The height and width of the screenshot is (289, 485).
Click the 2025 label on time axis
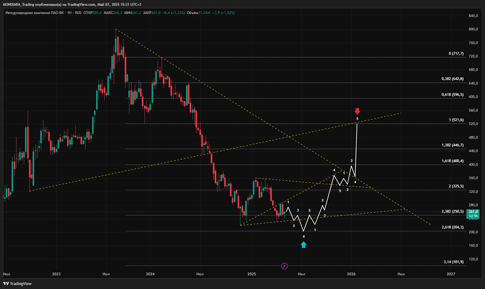point(251,274)
